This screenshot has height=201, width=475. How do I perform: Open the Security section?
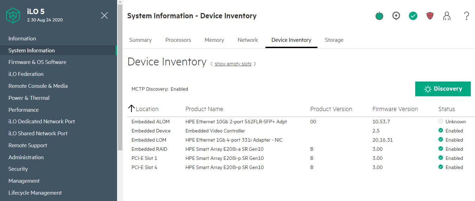pyautogui.click(x=18, y=169)
